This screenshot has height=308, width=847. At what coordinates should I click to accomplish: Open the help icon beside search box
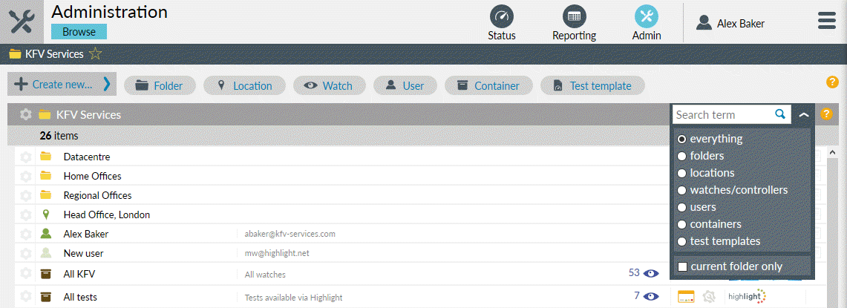point(825,114)
